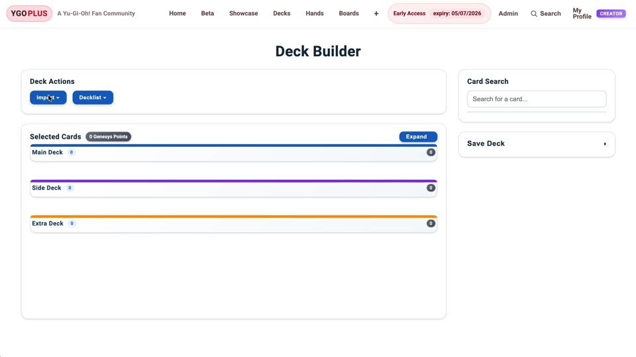This screenshot has height=357, width=636.
Task: Expand the Selected Cards view
Action: 418,137
